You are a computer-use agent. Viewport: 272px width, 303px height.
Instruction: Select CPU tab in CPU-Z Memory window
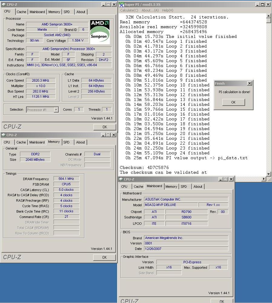pos(7,142)
